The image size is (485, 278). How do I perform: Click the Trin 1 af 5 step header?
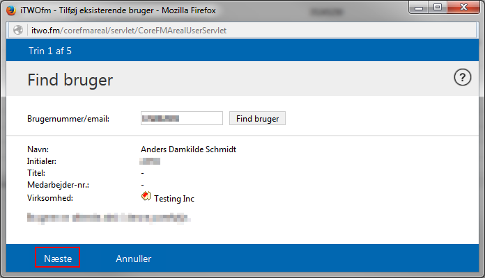50,51
